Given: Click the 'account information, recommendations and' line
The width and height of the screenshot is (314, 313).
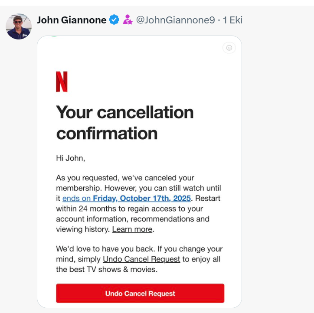Looking at the screenshot, I should point(133,219).
